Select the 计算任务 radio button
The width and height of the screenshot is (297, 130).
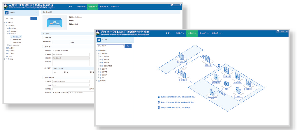click(54, 50)
